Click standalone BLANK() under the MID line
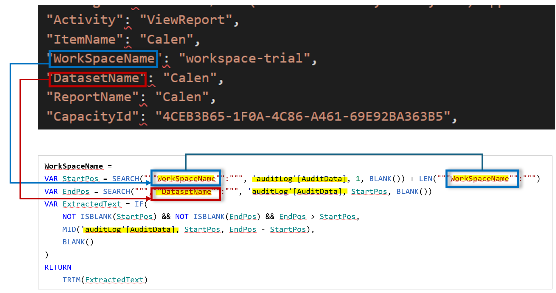The width and height of the screenshot is (556, 293). click(78, 242)
